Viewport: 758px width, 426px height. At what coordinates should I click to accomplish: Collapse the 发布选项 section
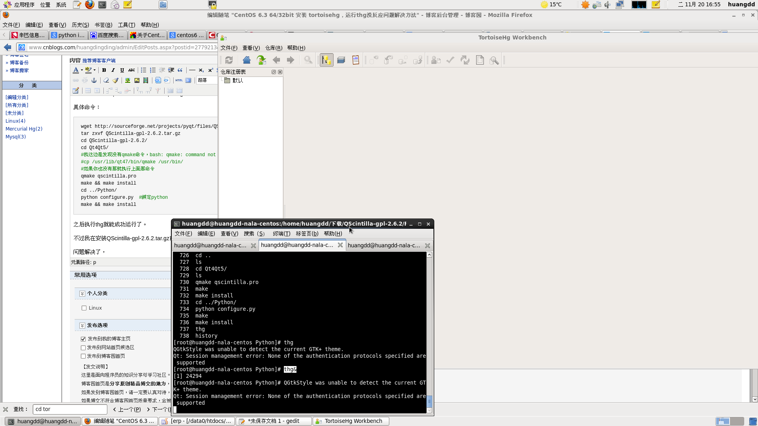pyautogui.click(x=82, y=325)
